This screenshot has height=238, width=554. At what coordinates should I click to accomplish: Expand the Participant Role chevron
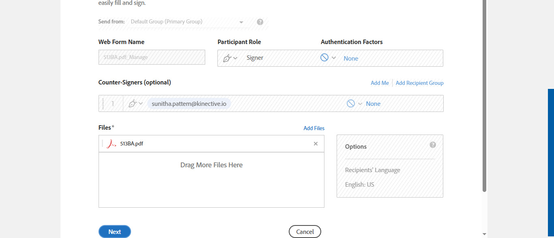(236, 58)
